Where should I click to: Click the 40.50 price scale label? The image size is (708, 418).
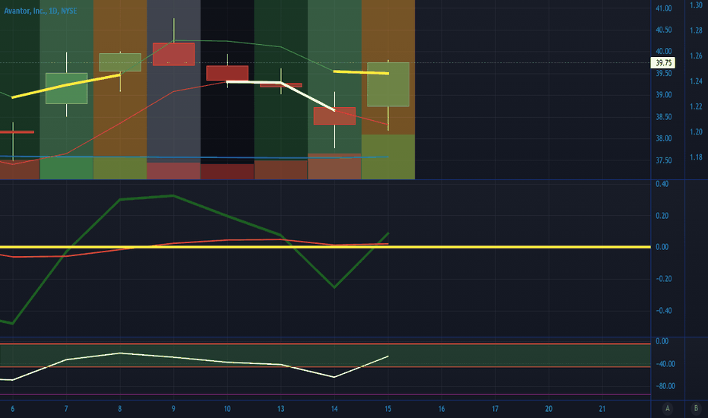pos(664,30)
